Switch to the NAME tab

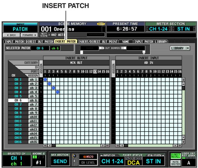click(x=126, y=42)
